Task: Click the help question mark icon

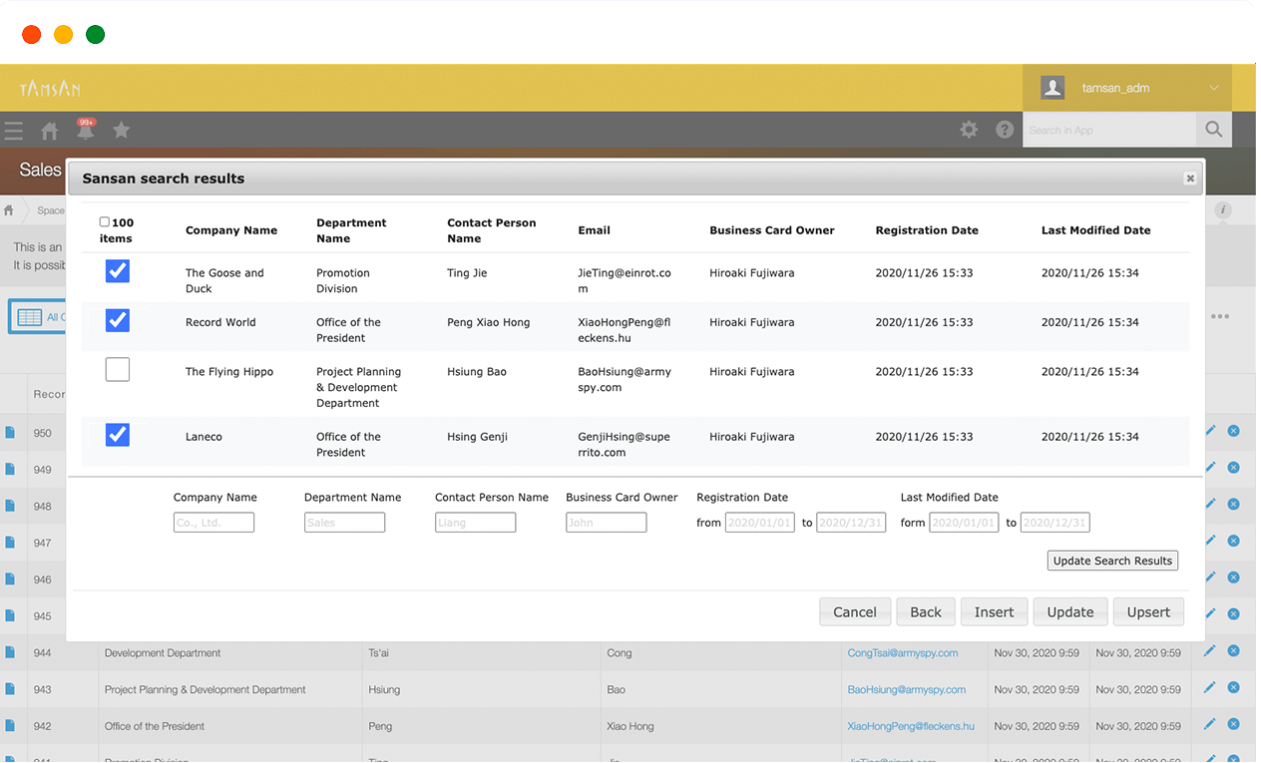Action: pyautogui.click(x=1005, y=130)
